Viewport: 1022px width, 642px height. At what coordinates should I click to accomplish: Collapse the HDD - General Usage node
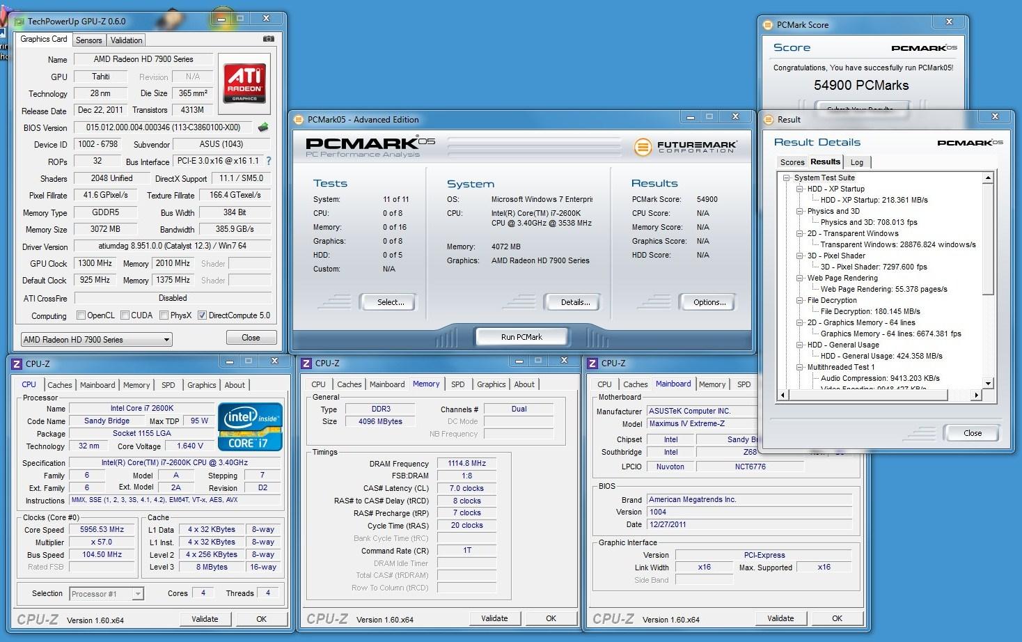(800, 345)
